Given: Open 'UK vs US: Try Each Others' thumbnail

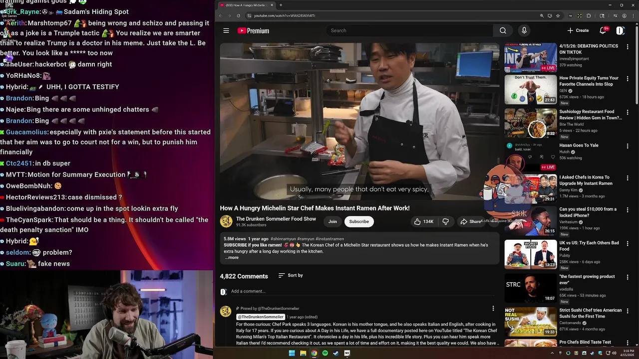Looking at the screenshot, I should pos(530,254).
